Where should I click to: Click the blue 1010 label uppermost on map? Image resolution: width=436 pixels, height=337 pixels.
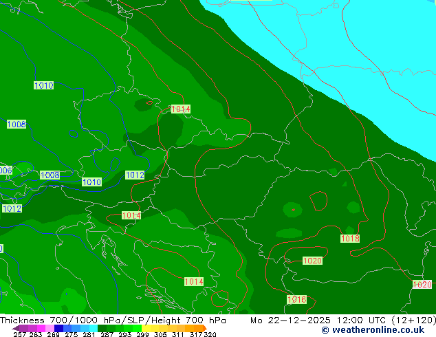click(43, 85)
